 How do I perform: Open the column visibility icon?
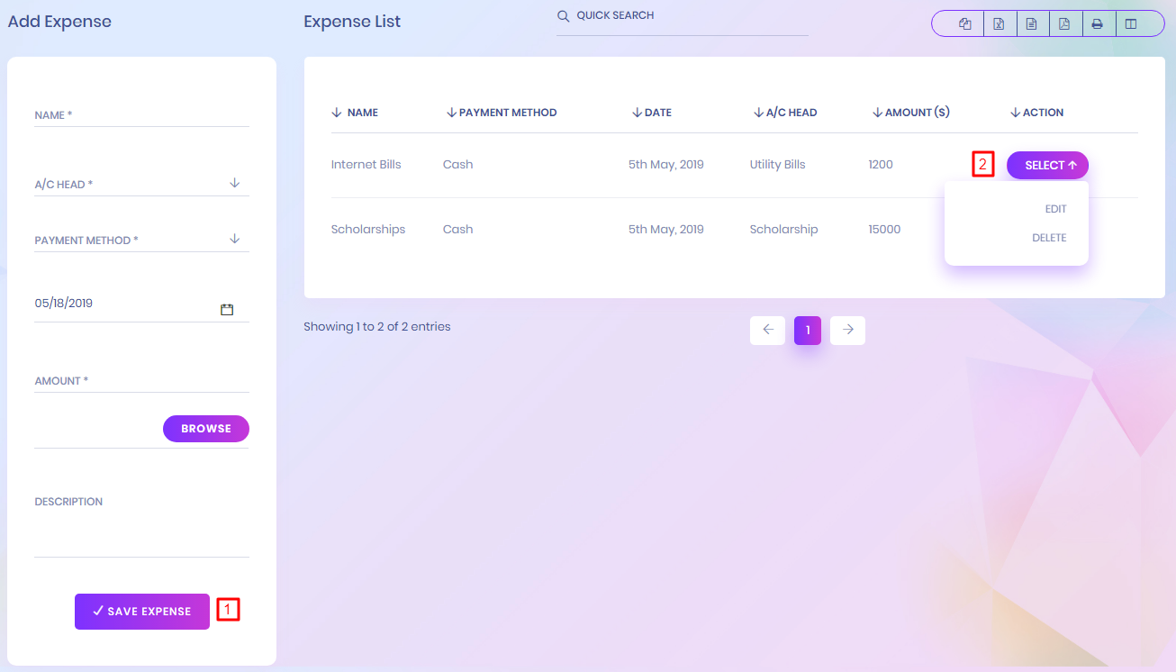pos(1131,24)
